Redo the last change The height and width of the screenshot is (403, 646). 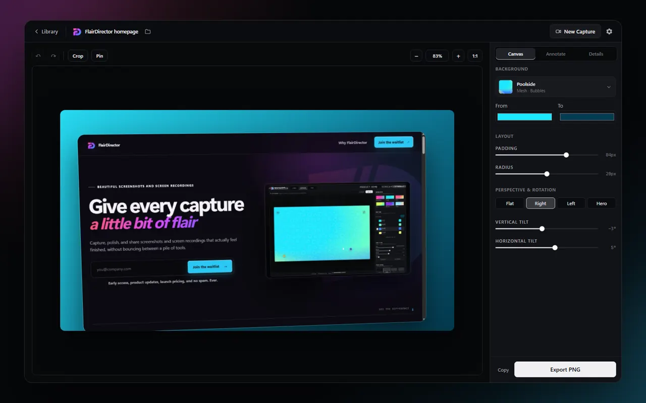click(x=53, y=56)
